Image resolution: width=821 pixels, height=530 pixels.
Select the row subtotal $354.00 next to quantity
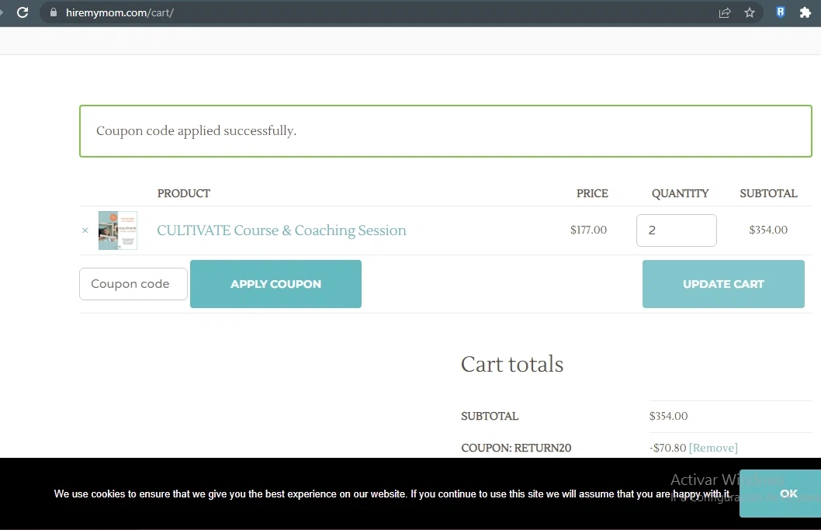tap(768, 230)
